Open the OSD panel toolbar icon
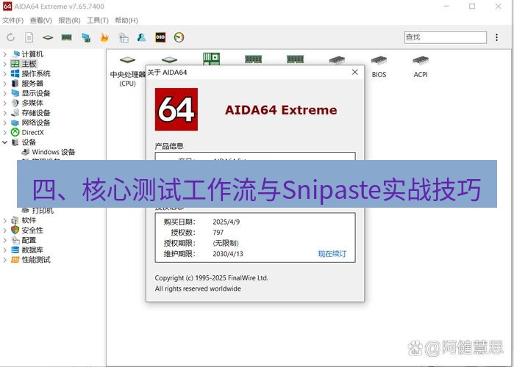 point(160,37)
